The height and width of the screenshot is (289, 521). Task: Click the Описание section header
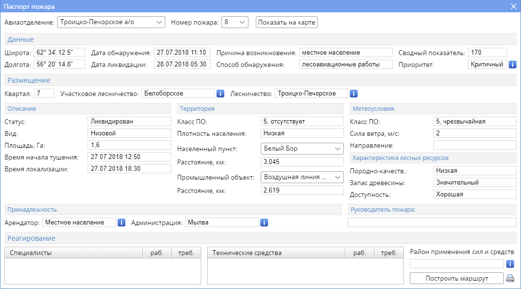(88, 108)
